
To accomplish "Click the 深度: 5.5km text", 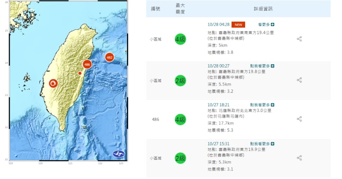I will 219,84.
